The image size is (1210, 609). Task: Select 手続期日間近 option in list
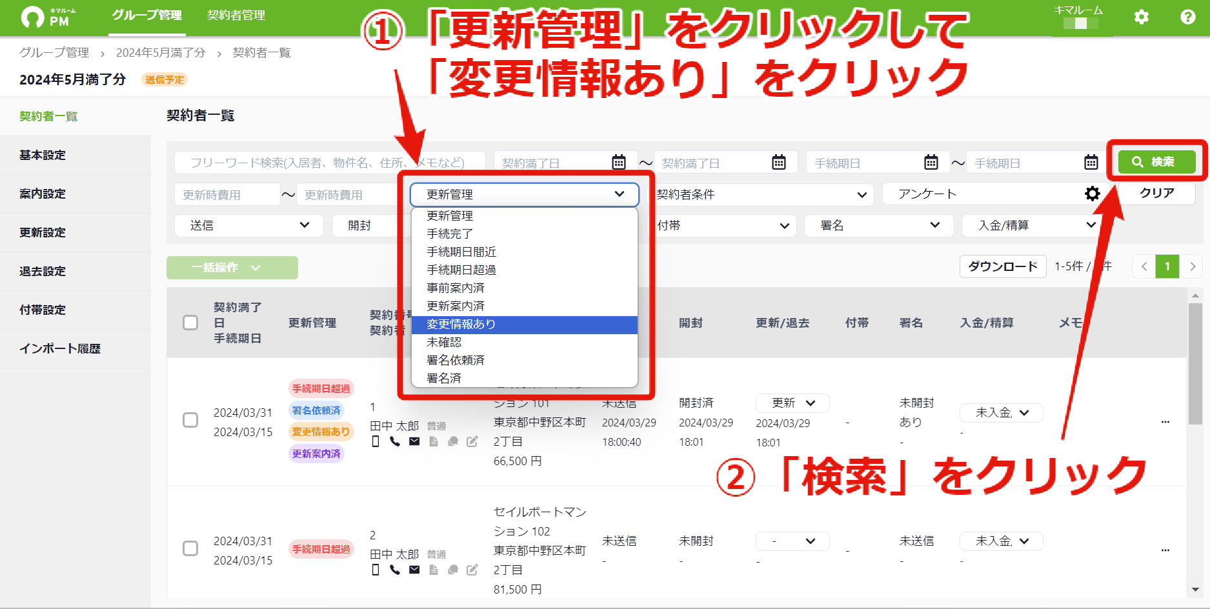tap(525, 252)
